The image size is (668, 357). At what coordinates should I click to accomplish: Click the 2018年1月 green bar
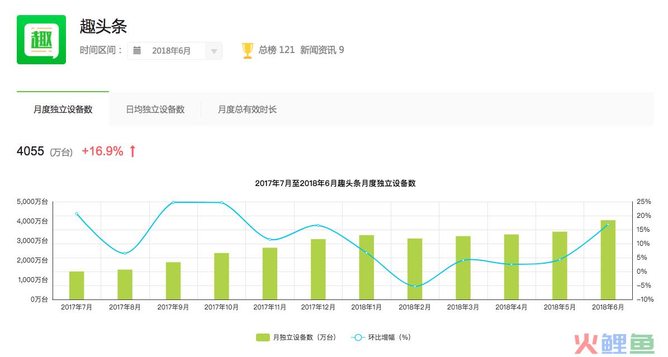366,267
